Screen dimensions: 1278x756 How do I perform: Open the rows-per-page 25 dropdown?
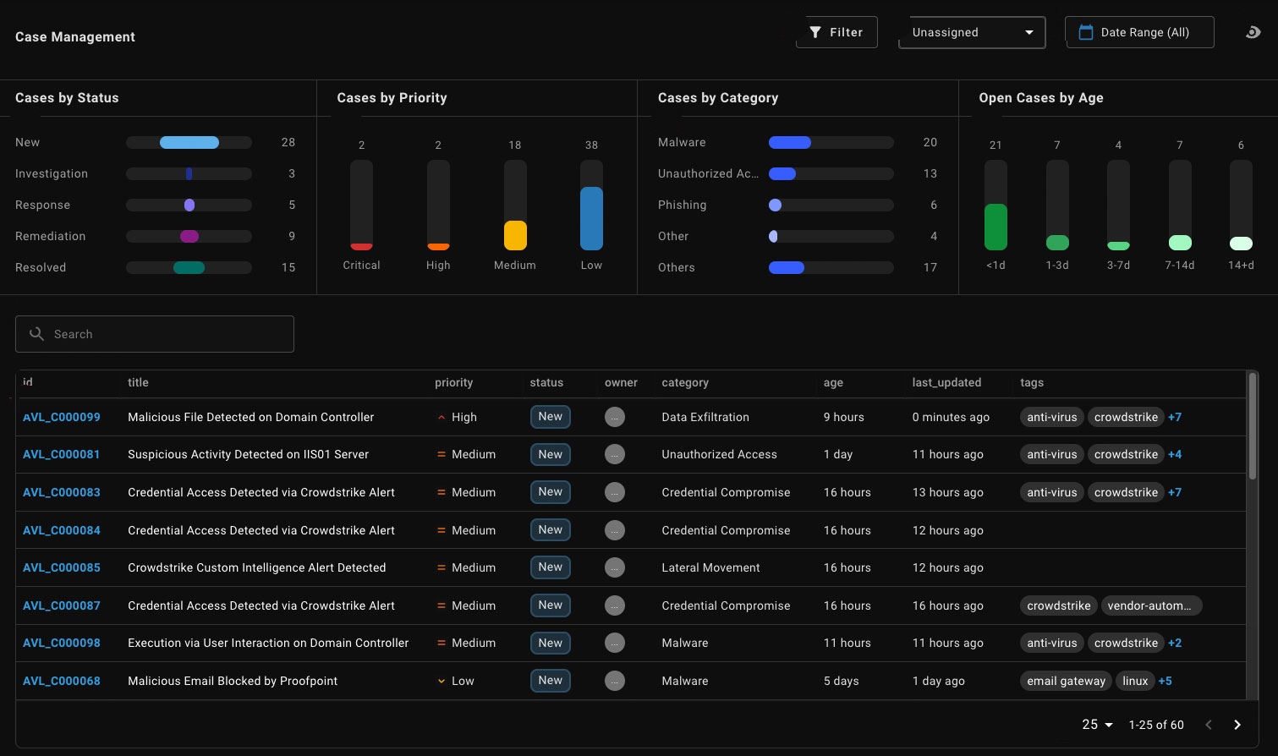point(1097,725)
